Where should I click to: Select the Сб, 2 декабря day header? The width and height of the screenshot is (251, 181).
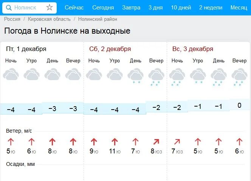click(x=110, y=49)
